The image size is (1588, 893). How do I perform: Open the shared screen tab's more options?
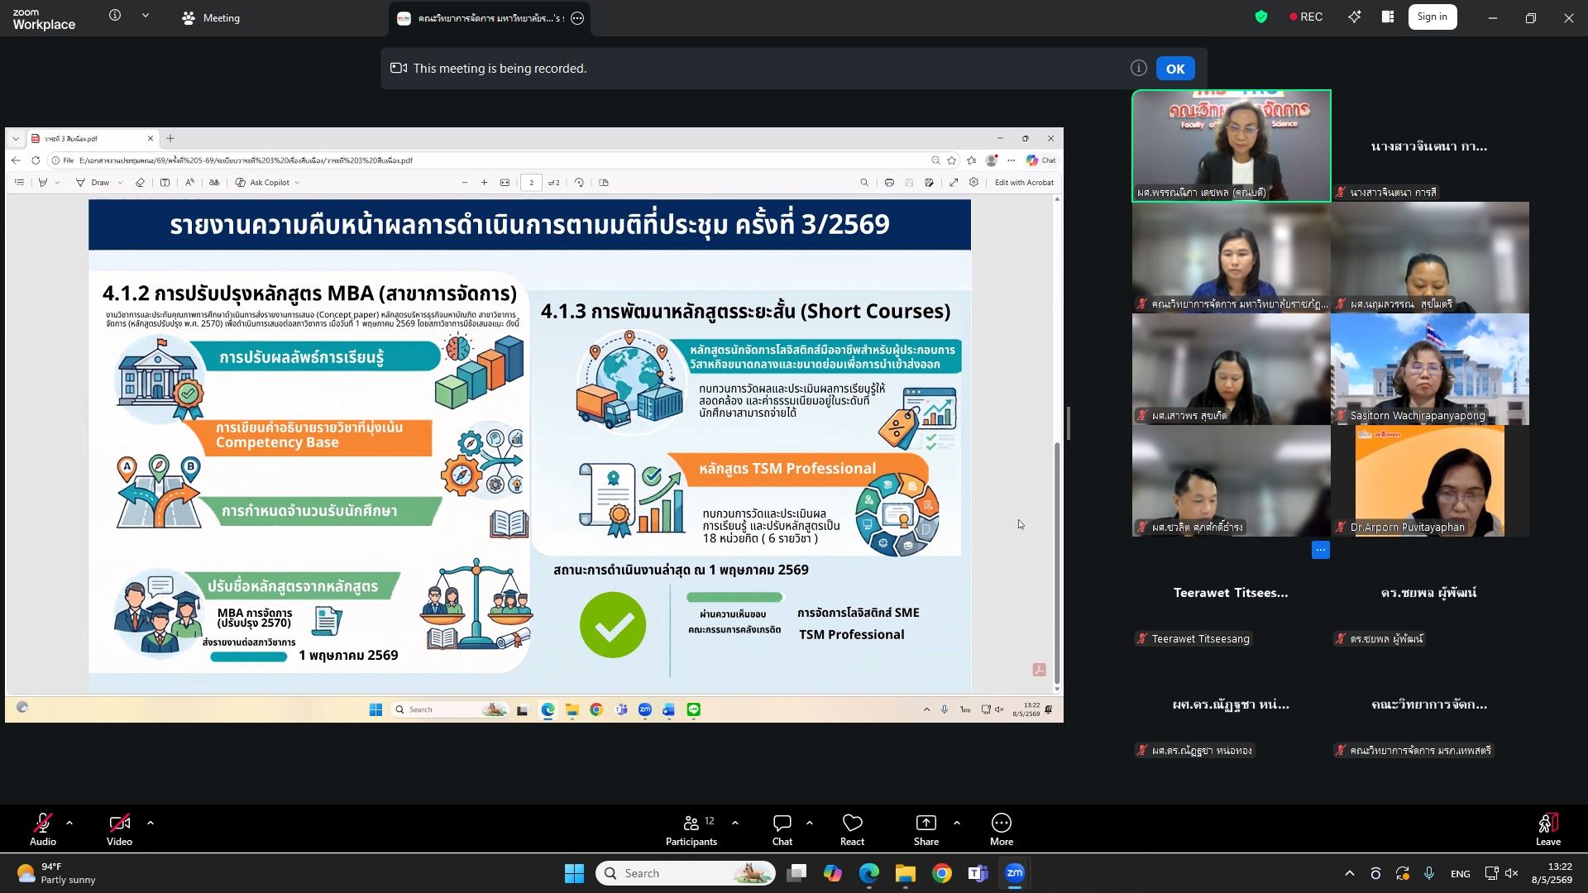click(577, 18)
